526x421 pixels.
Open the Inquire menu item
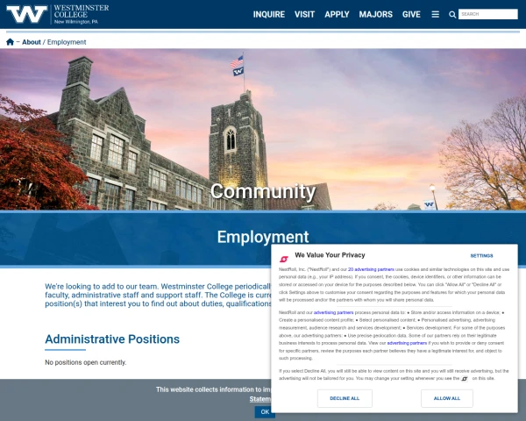(x=269, y=15)
